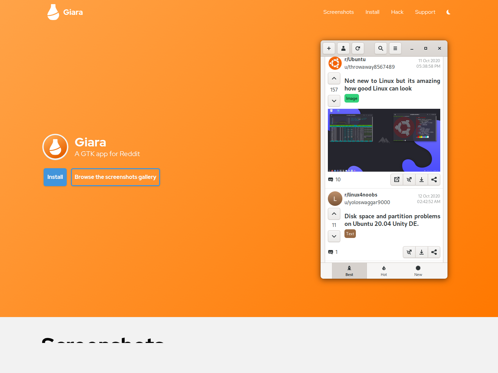Switch to the Hot tab

pos(384,271)
